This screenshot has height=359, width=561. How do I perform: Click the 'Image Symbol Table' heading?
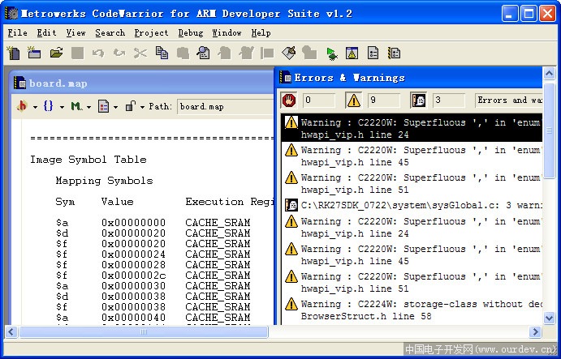click(88, 160)
